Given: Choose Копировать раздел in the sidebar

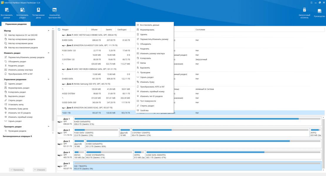Looking at the screenshot, I should tap(15, 92).
